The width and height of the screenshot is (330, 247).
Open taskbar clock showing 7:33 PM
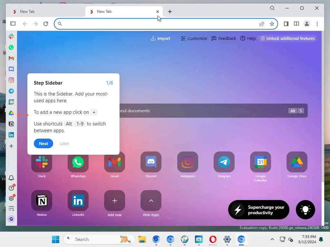(x=307, y=239)
